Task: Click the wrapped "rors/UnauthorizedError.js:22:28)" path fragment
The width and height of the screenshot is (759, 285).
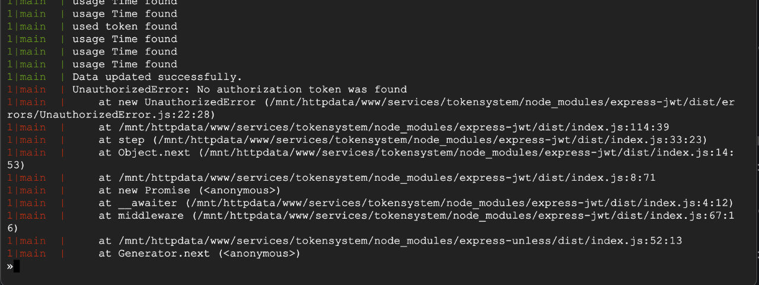Action: pos(108,115)
